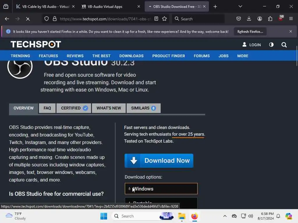Open REVIEWS nav item
The width and height of the screenshot is (298, 223).
pyautogui.click(x=75, y=56)
